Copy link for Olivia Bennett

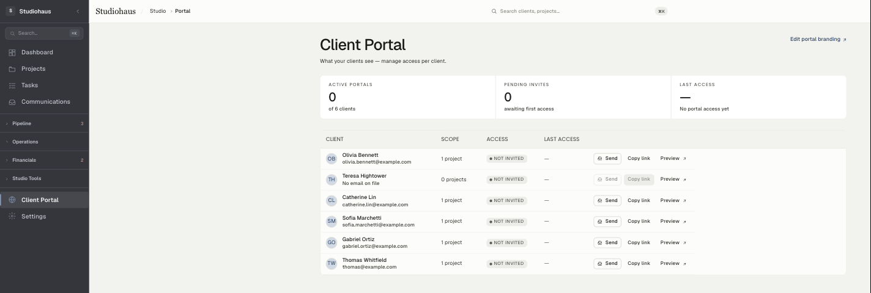click(x=639, y=159)
